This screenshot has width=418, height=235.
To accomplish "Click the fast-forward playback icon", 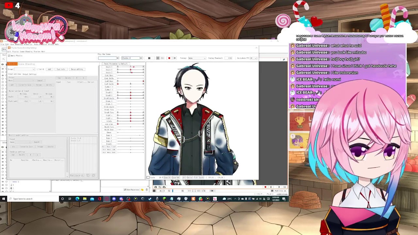I will click(x=162, y=58).
